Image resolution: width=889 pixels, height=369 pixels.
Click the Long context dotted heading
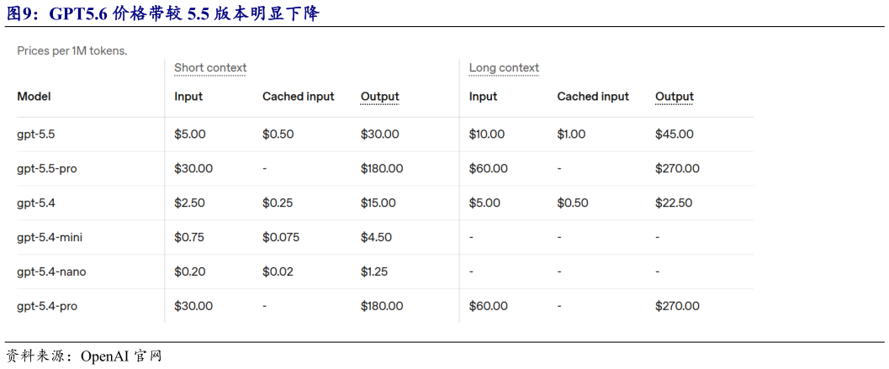tap(504, 68)
